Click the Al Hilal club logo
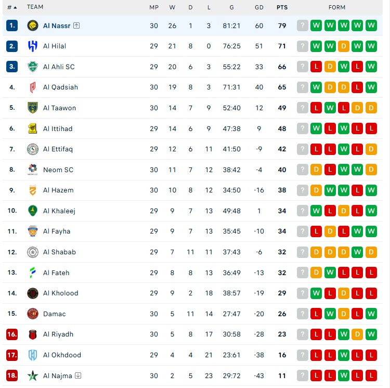This screenshot has width=390, height=388. pos(33,46)
